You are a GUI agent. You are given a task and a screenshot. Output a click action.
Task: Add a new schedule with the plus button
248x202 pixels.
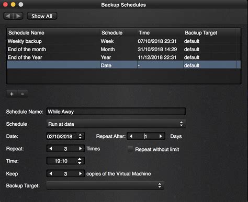[x=12, y=94]
